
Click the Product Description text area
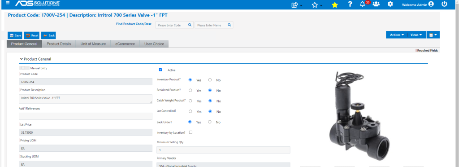[86, 99]
